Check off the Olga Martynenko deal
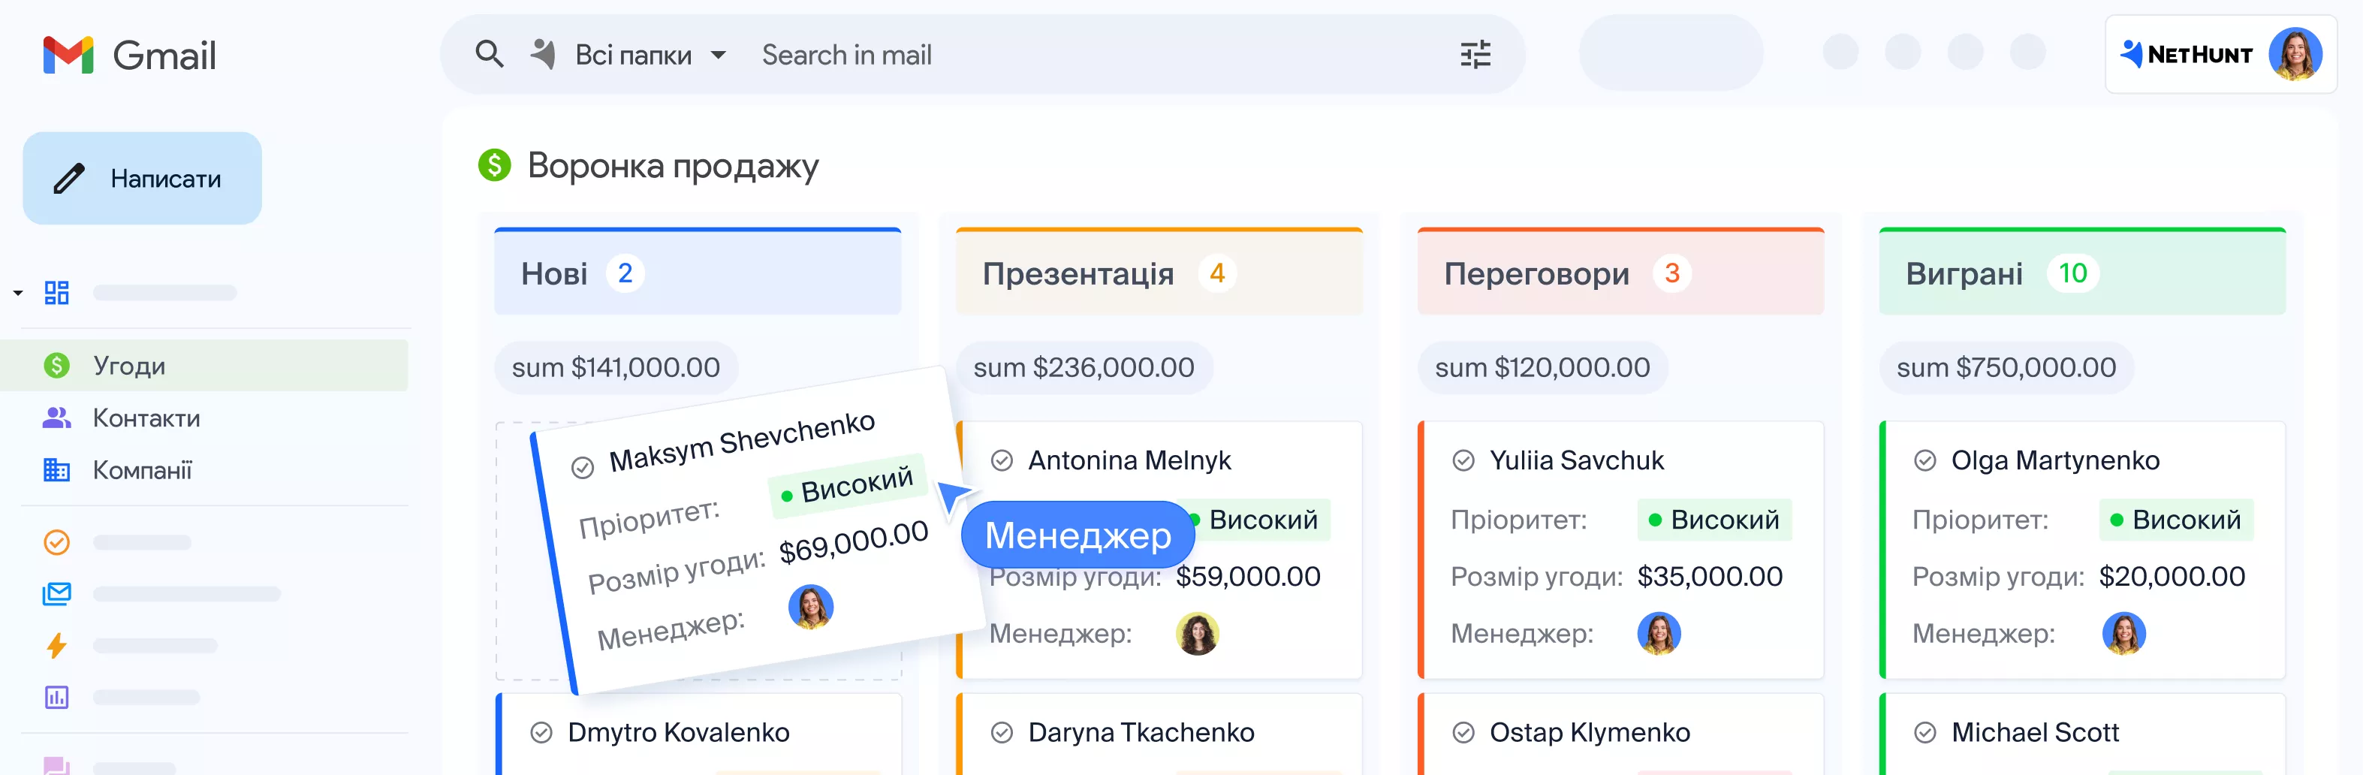 (1924, 460)
